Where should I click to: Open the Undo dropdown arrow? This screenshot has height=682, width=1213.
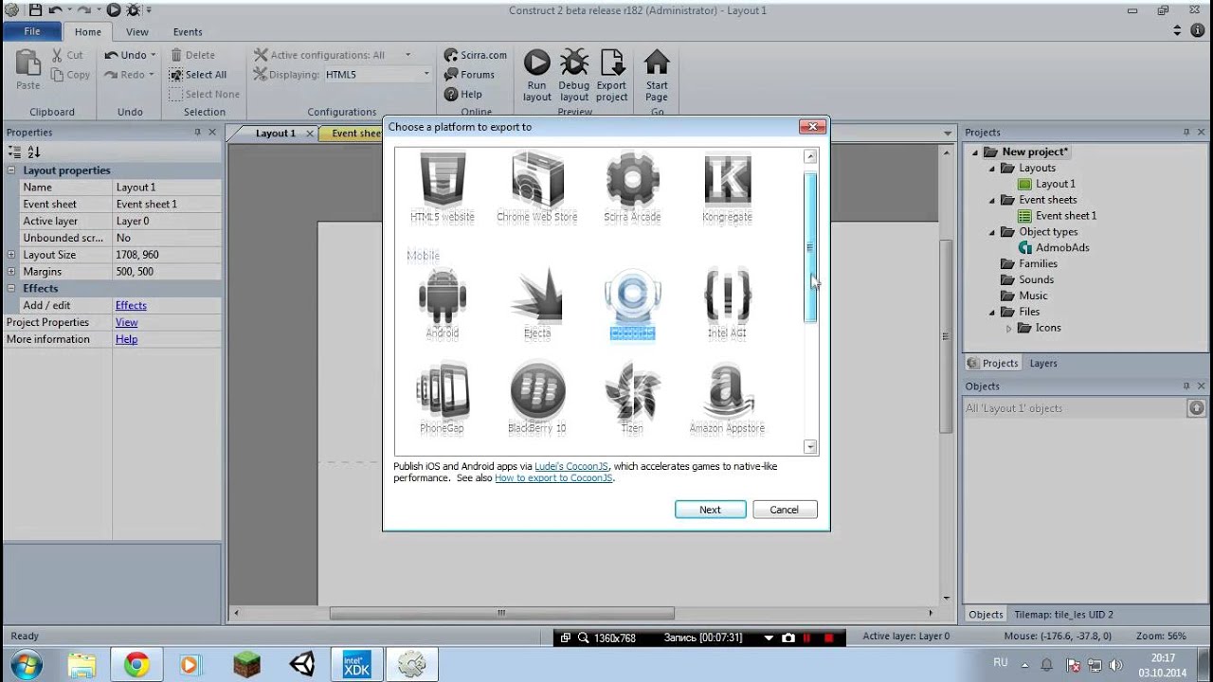(153, 55)
